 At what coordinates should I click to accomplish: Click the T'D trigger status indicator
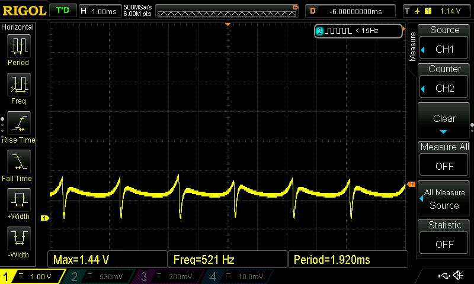[62, 11]
